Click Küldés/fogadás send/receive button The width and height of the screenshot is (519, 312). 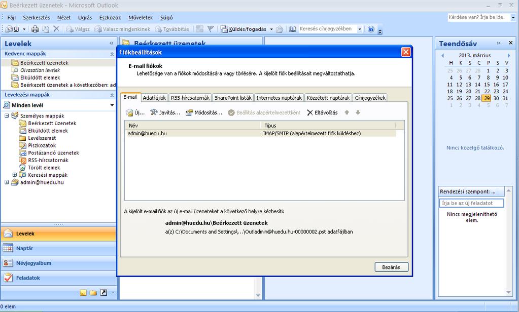(x=244, y=29)
